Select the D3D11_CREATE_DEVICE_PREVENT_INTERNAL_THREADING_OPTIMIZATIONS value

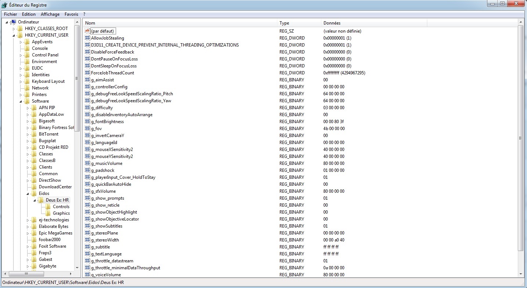[165, 45]
